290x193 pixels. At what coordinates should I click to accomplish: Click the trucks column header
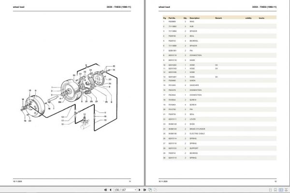pyautogui.click(x=261, y=18)
